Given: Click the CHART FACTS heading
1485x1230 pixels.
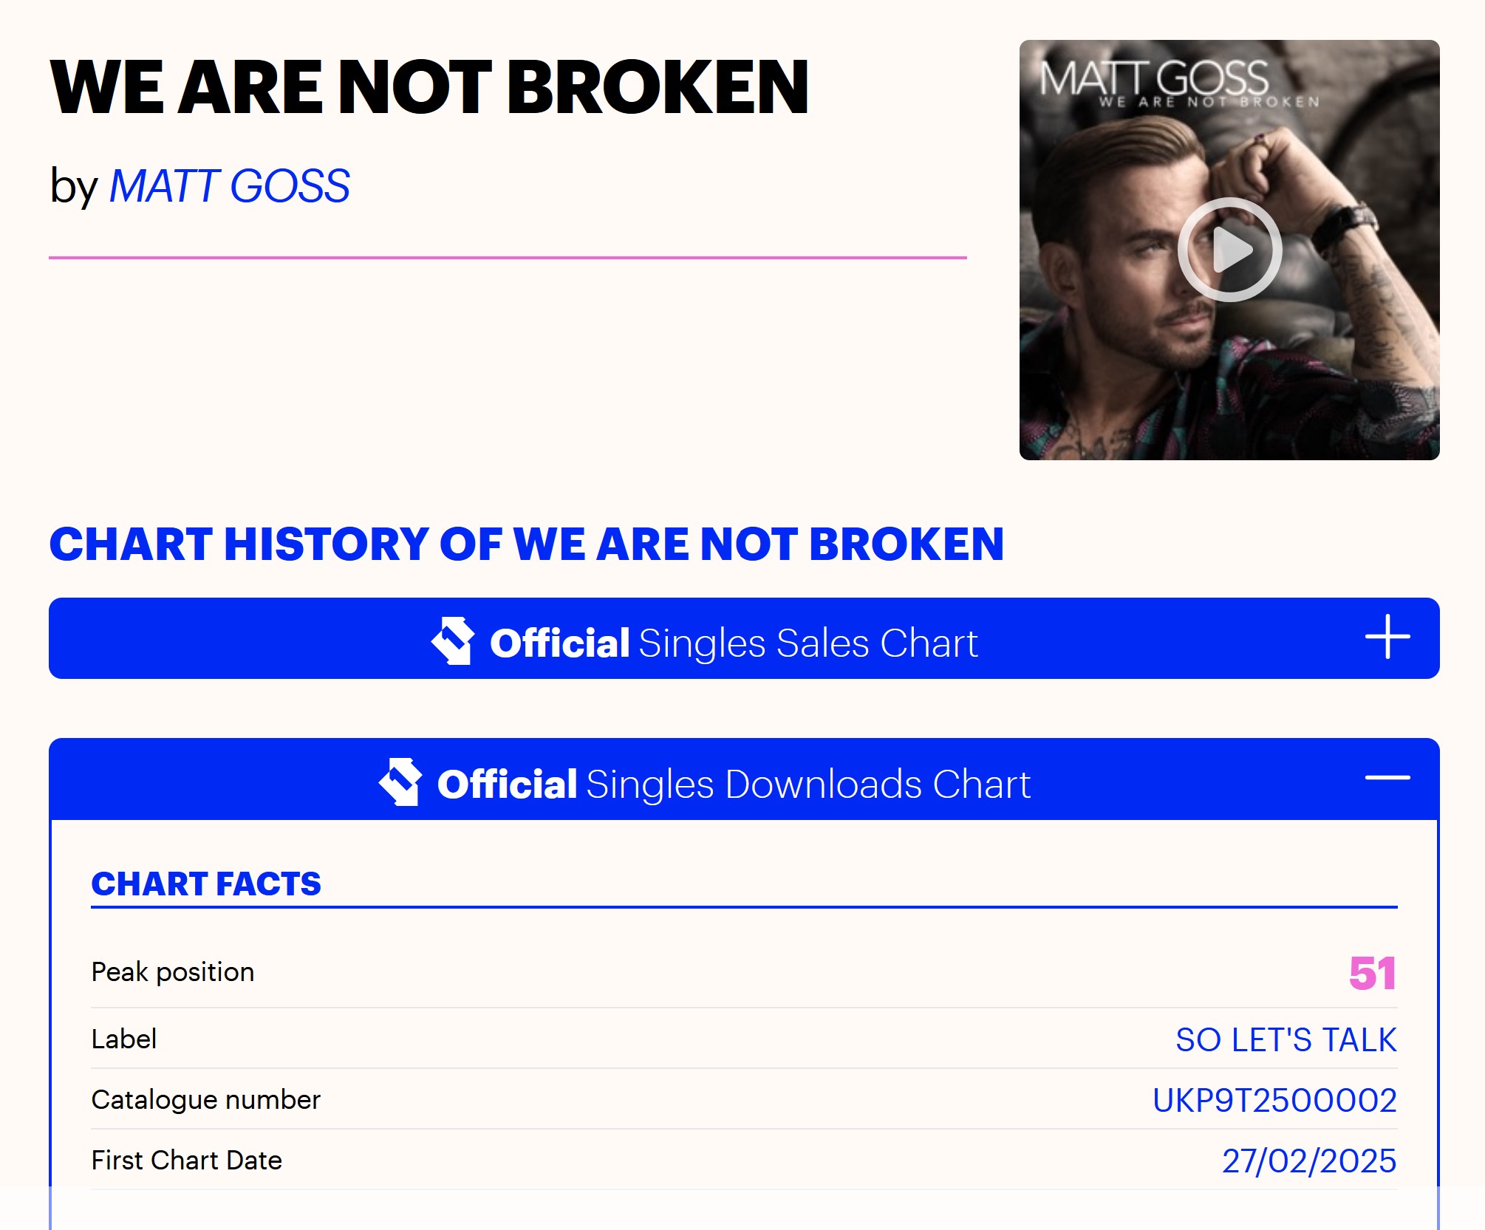Looking at the screenshot, I should [x=206, y=884].
